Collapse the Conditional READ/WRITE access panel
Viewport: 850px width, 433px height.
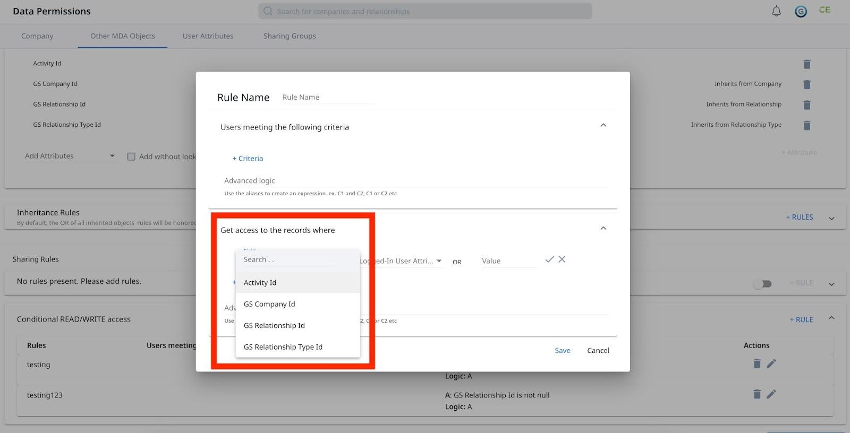coord(831,318)
